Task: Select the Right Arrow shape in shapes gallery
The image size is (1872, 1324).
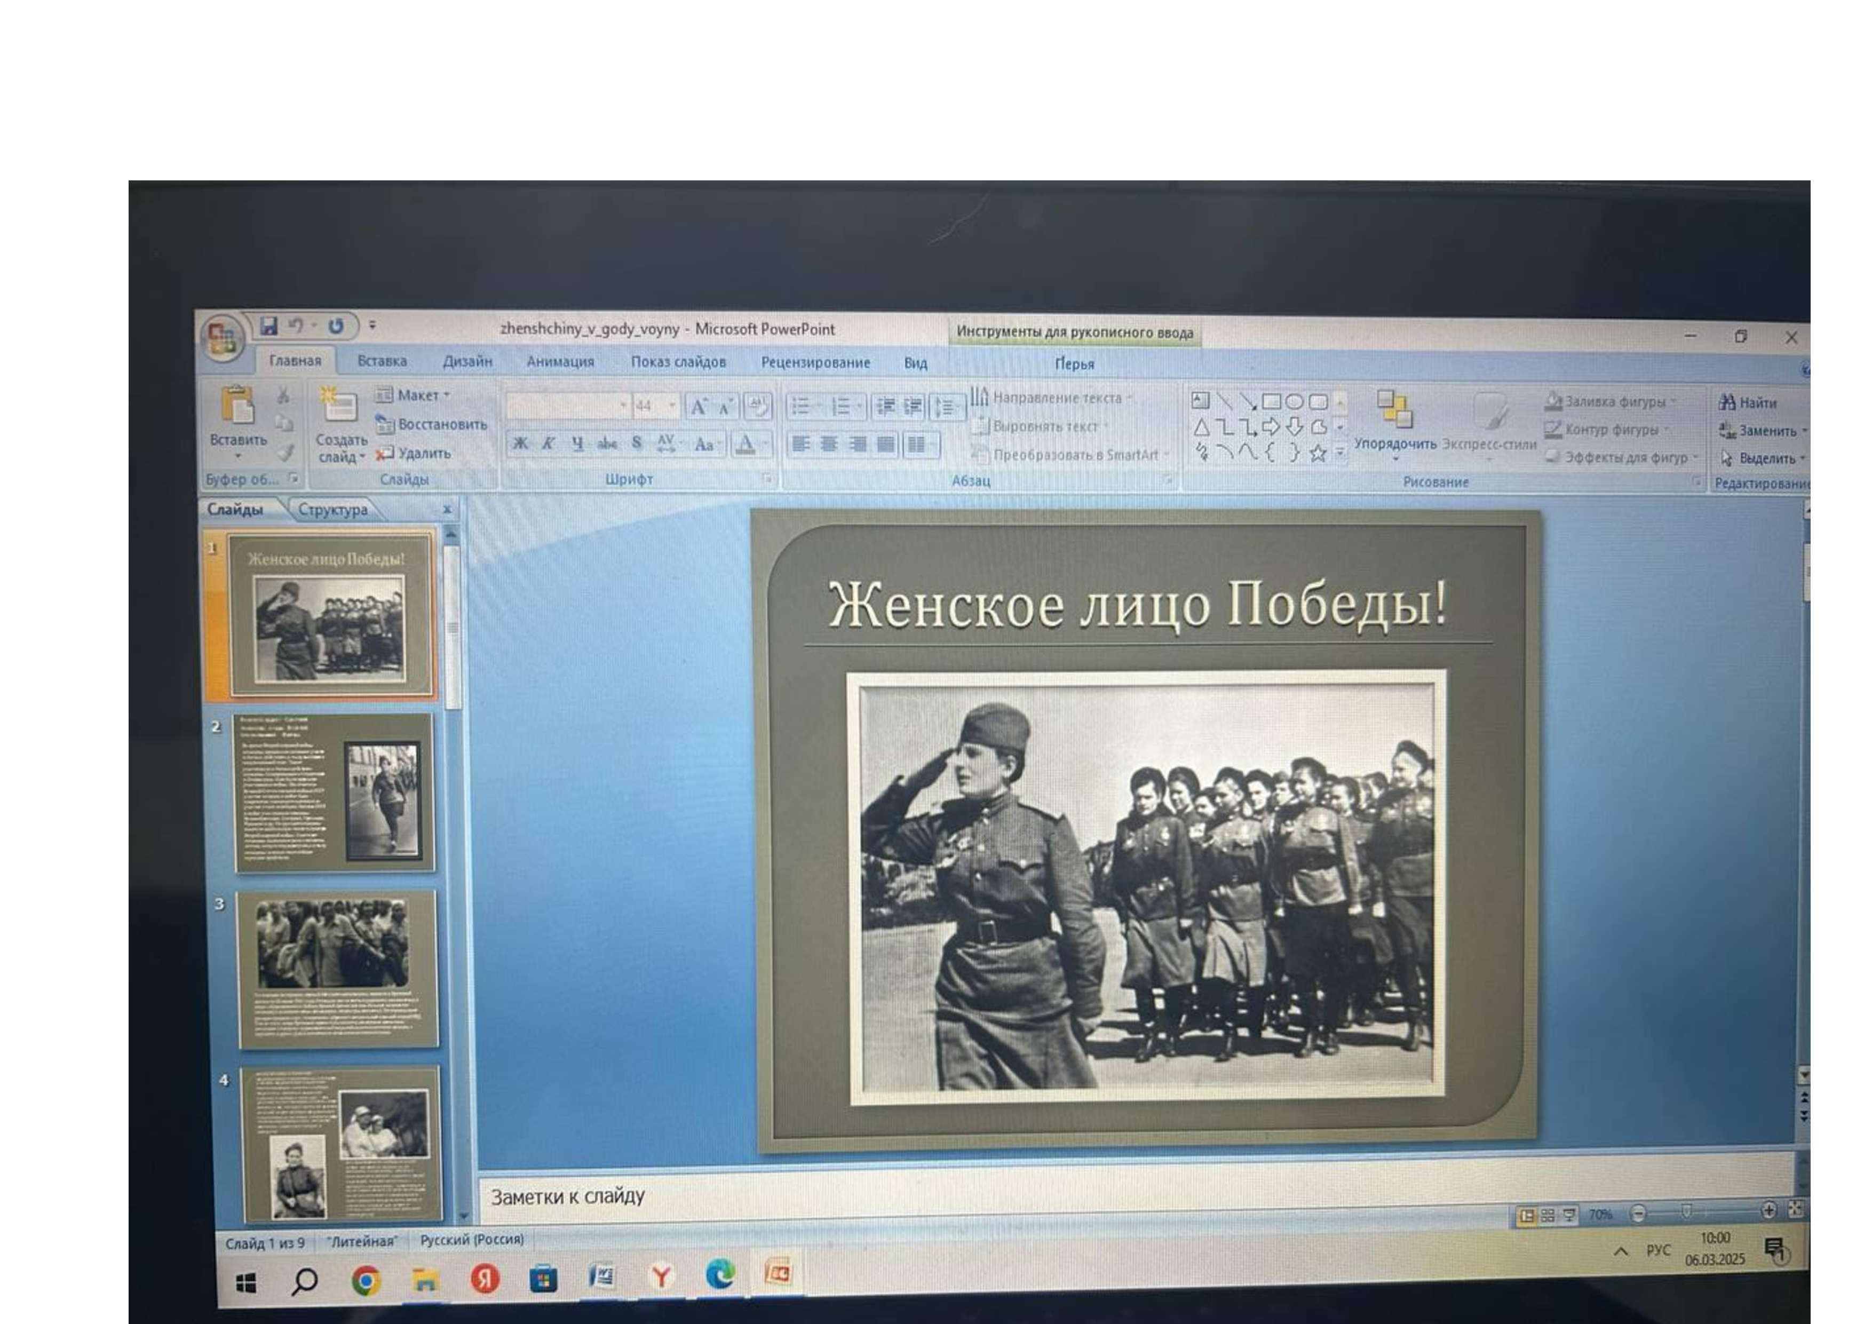Action: click(1270, 426)
